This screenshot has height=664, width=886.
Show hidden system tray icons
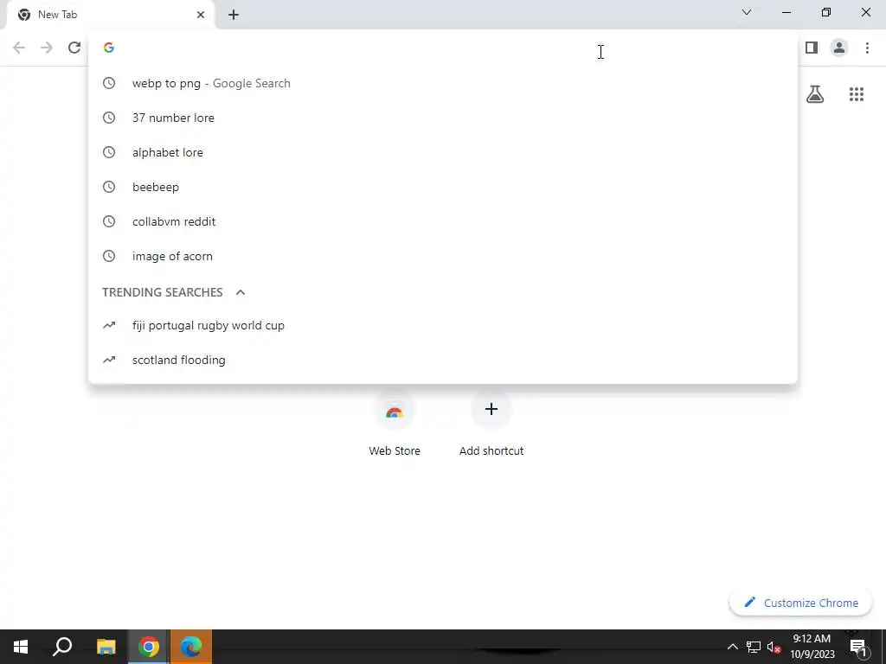point(732,647)
